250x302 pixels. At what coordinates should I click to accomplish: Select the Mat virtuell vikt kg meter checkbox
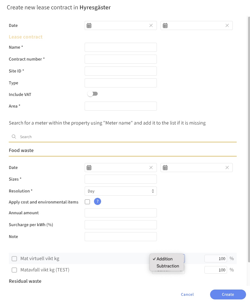[x=14, y=259]
